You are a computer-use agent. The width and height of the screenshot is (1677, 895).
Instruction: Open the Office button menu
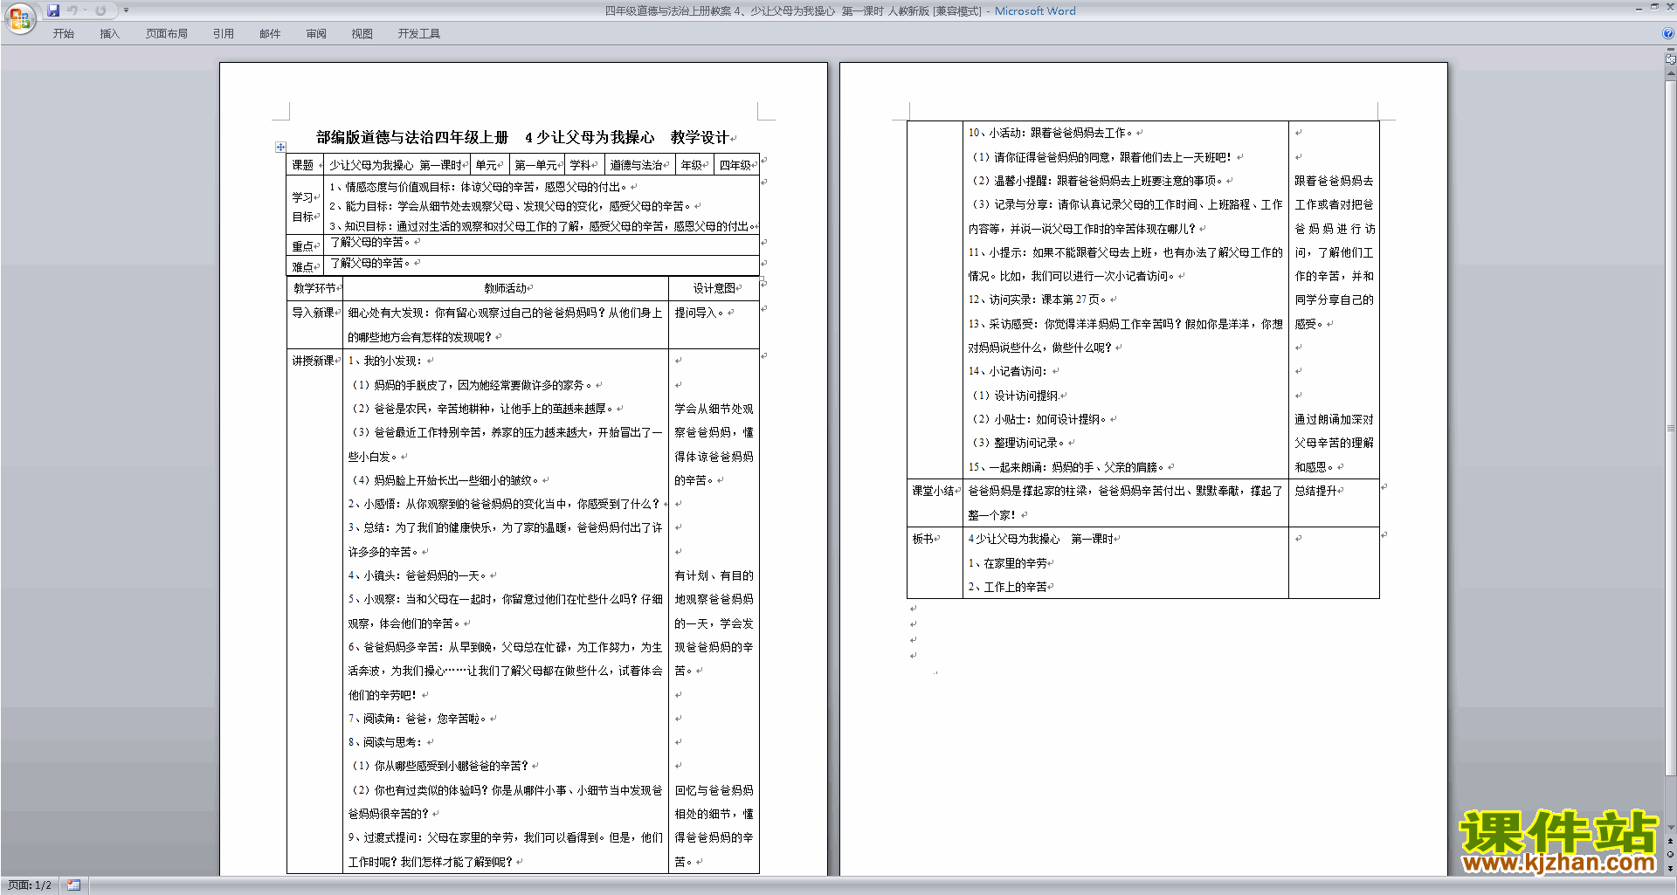click(19, 18)
